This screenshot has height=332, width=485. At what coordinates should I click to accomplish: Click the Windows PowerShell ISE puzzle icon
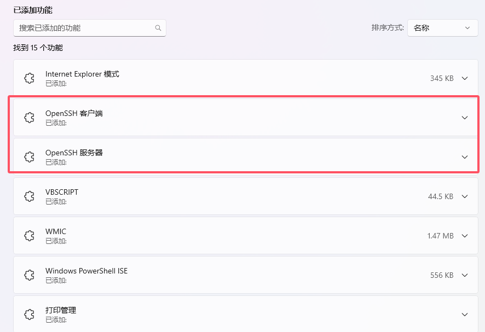click(30, 275)
